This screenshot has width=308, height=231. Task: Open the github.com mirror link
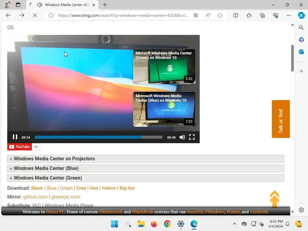35,197
